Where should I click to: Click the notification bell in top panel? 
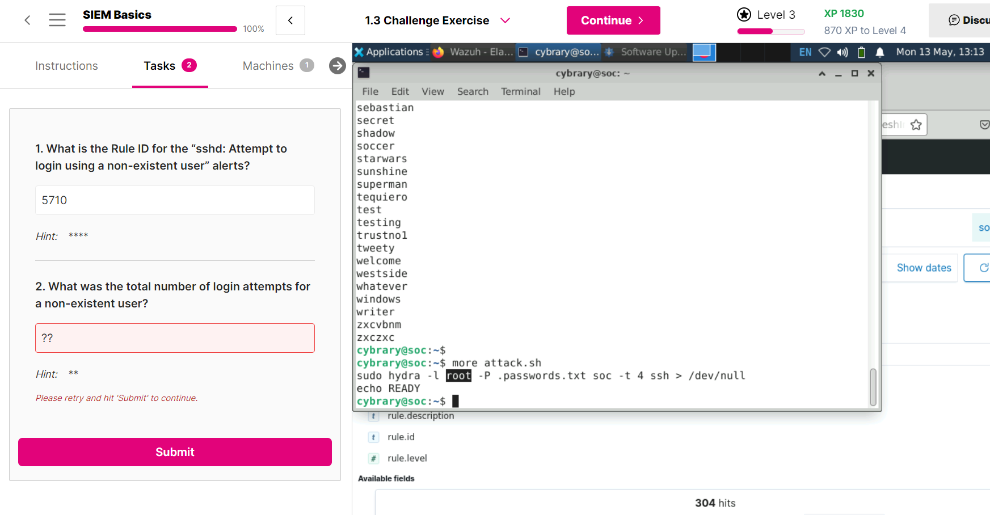click(879, 52)
